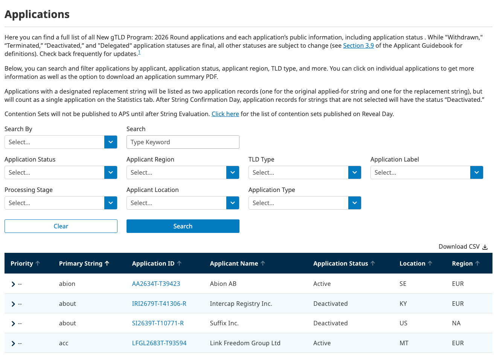Click the Applications page heading
The width and height of the screenshot is (497, 355).
tap(37, 14)
